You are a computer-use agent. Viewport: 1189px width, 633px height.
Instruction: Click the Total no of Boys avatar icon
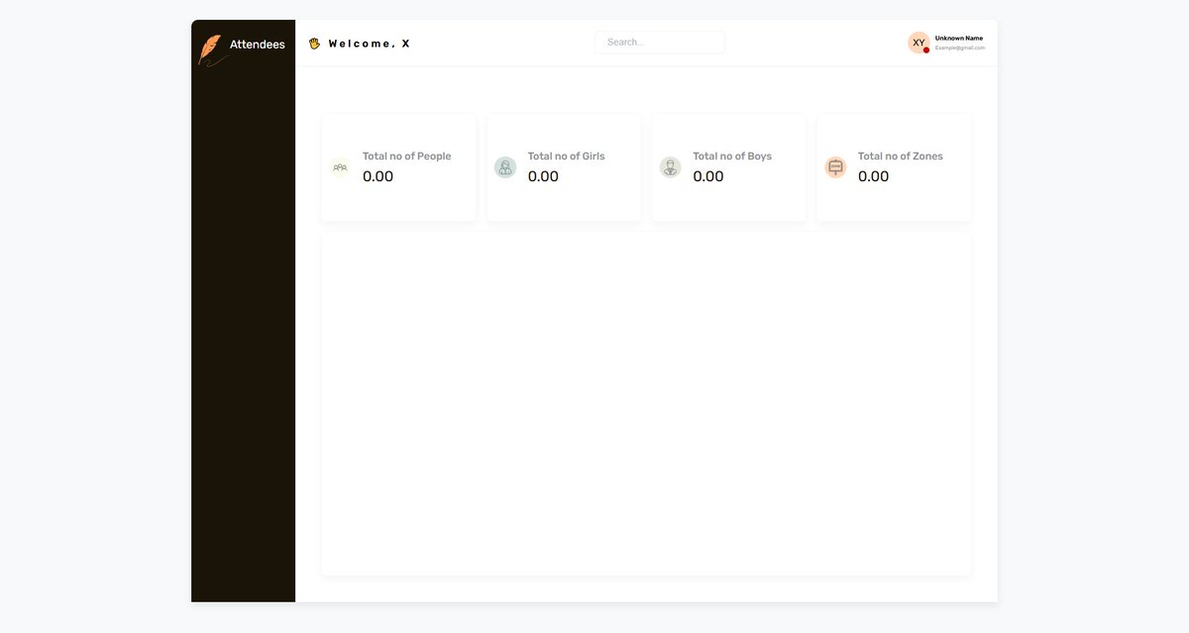point(671,167)
